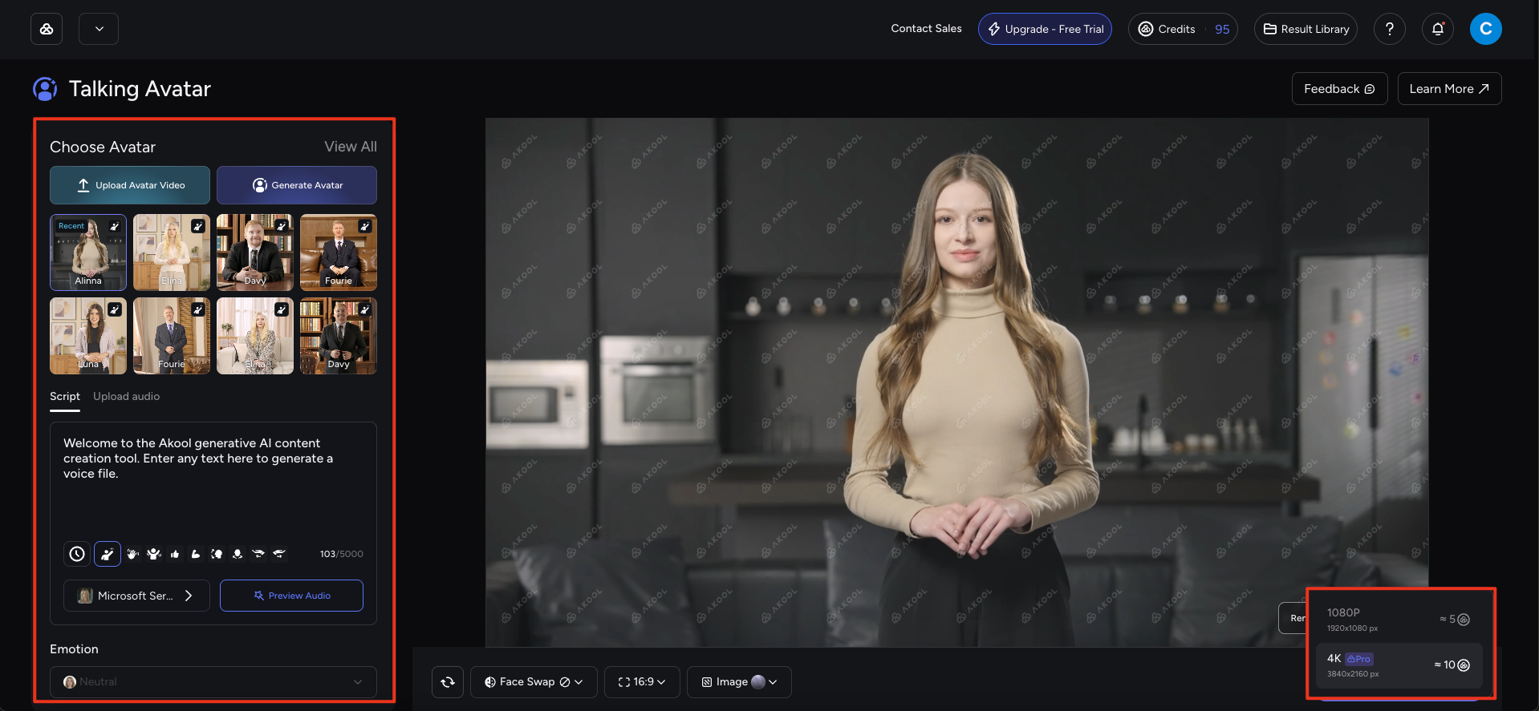1539x711 pixels.
Task: Select the standing Fourie avatar thumbnail
Action: pos(172,336)
